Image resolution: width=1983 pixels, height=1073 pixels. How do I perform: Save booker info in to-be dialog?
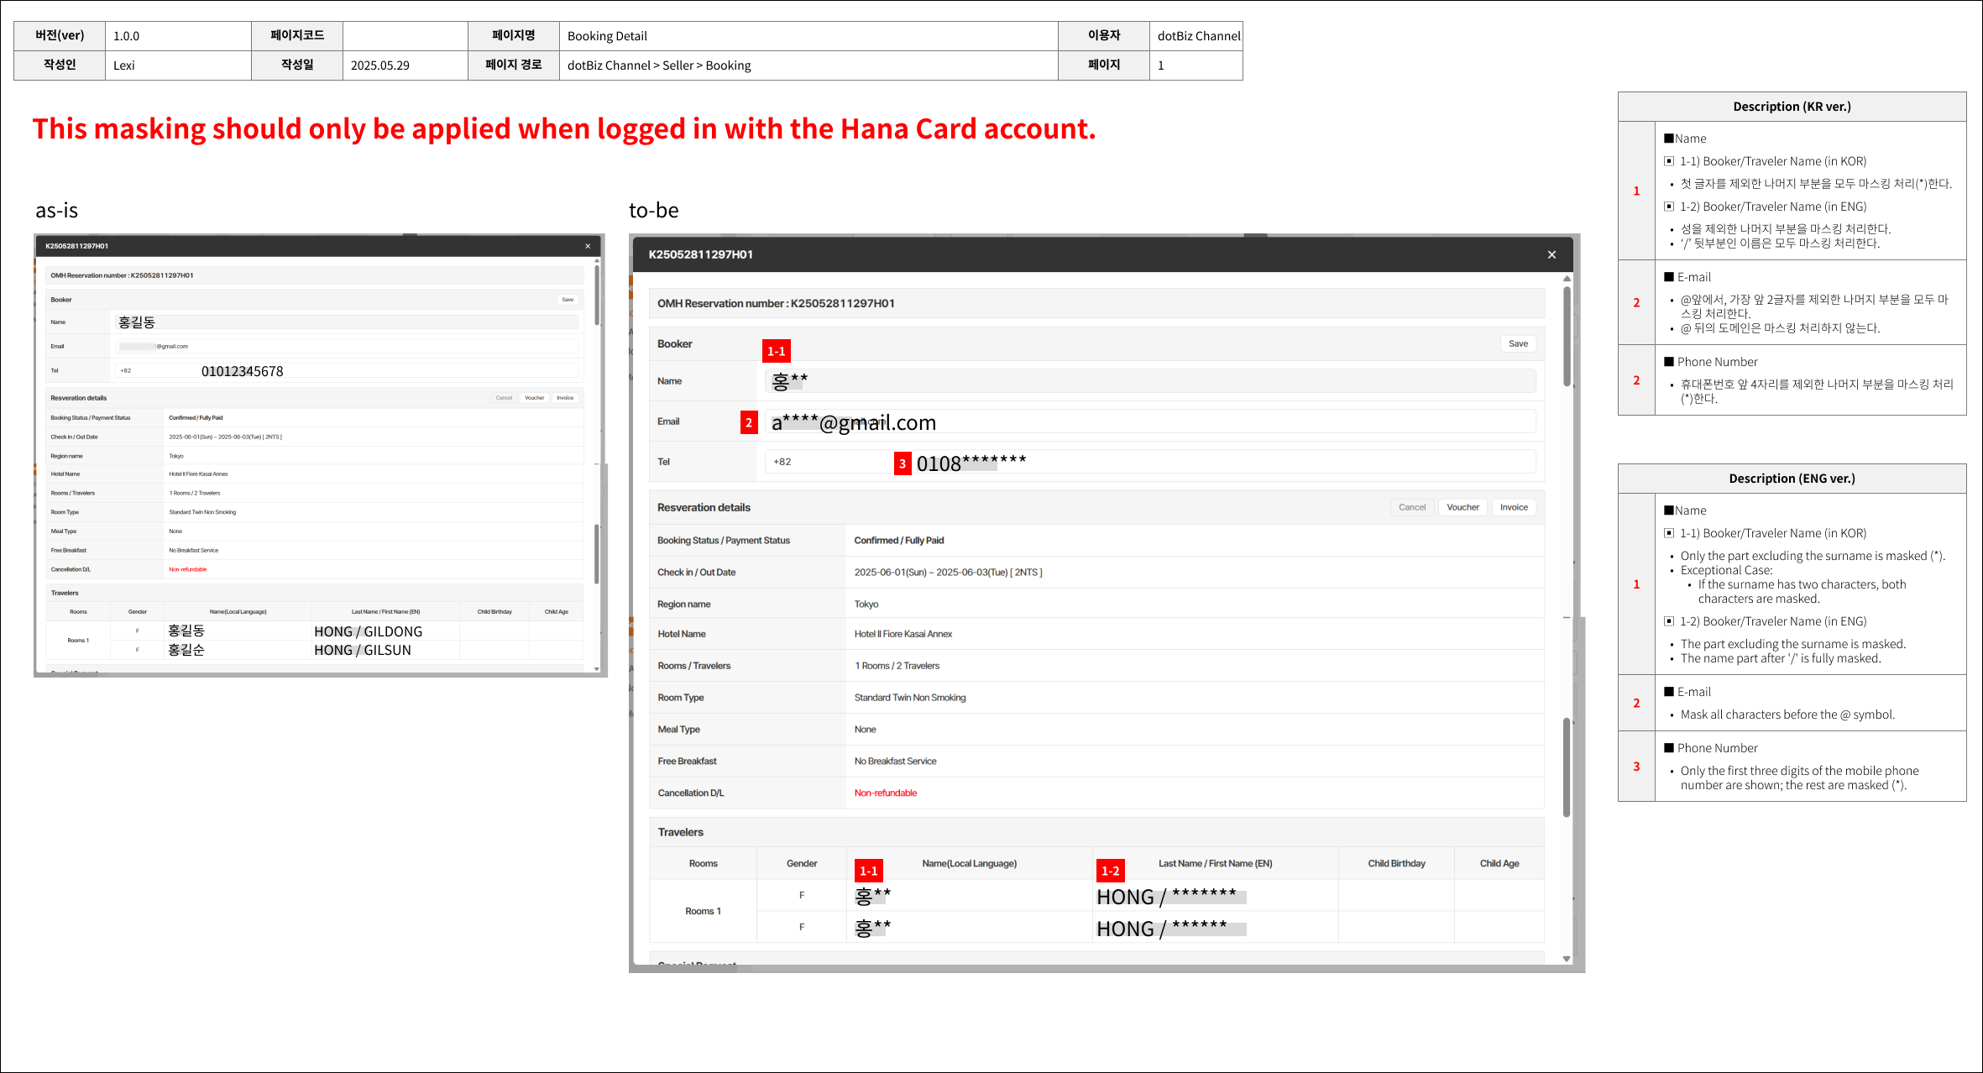pos(1518,343)
